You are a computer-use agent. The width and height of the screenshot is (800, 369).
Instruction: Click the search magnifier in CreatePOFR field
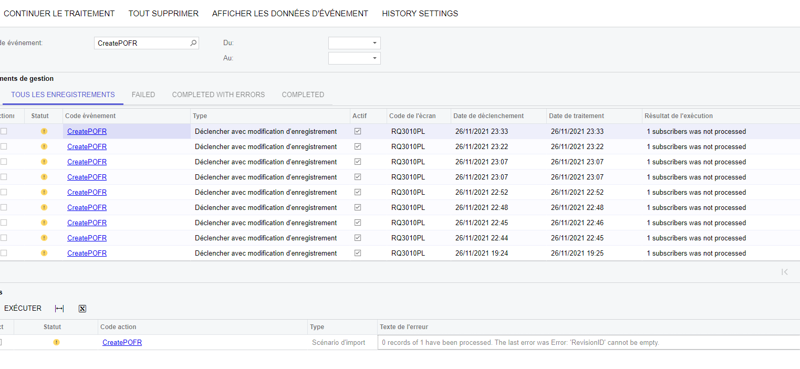pyautogui.click(x=193, y=43)
